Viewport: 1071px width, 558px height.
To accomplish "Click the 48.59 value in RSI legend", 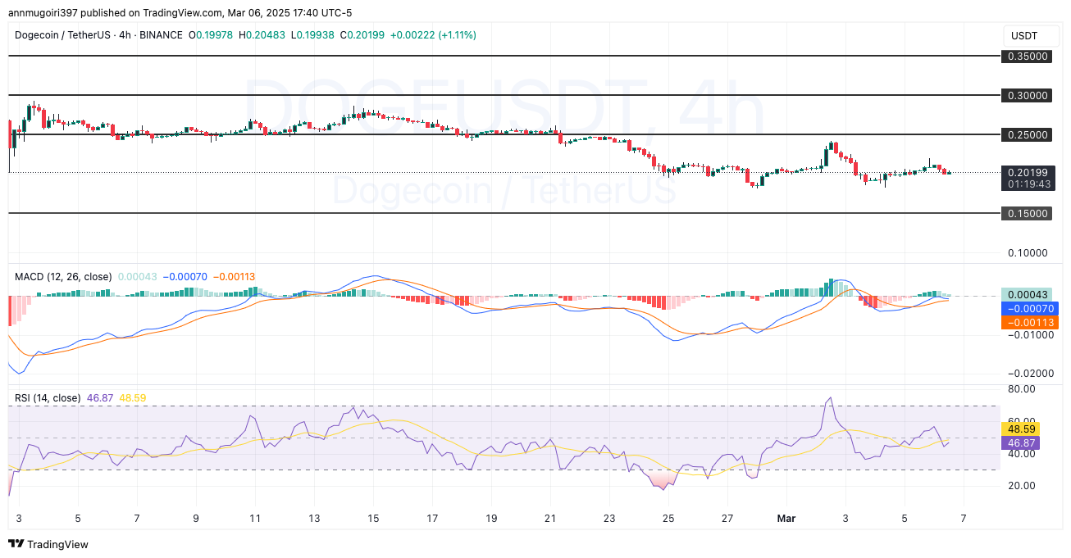I will coord(133,398).
